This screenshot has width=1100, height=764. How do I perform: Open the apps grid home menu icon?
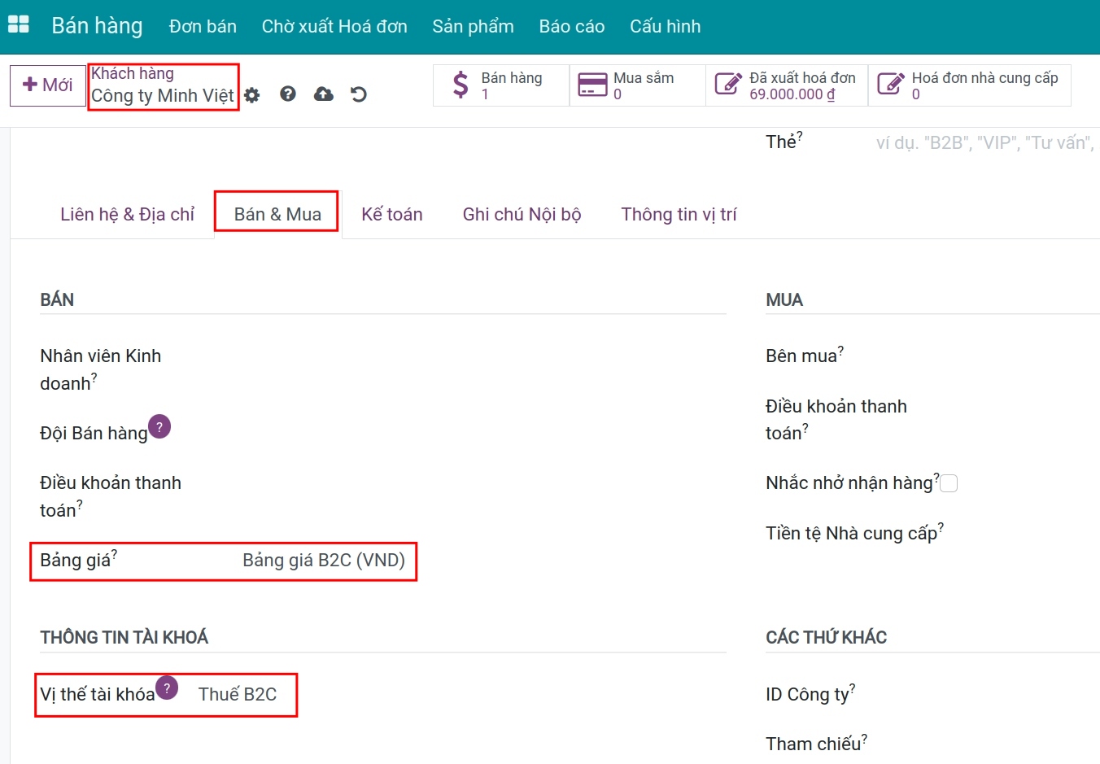tap(18, 24)
